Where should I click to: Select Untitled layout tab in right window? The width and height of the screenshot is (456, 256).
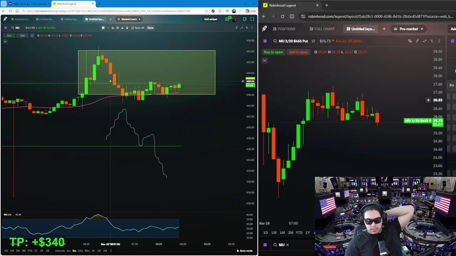[x=361, y=29]
